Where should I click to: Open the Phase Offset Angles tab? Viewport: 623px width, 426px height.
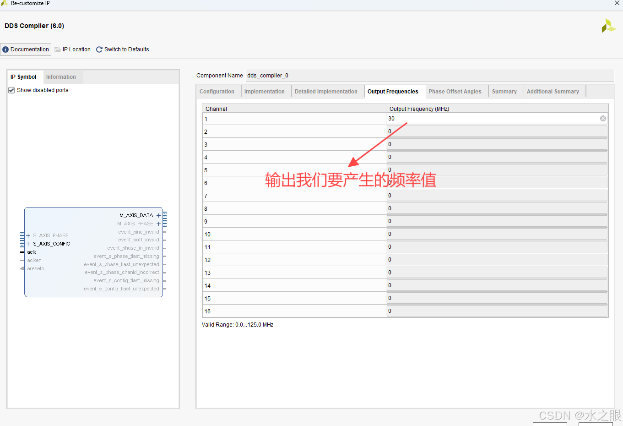tap(455, 92)
